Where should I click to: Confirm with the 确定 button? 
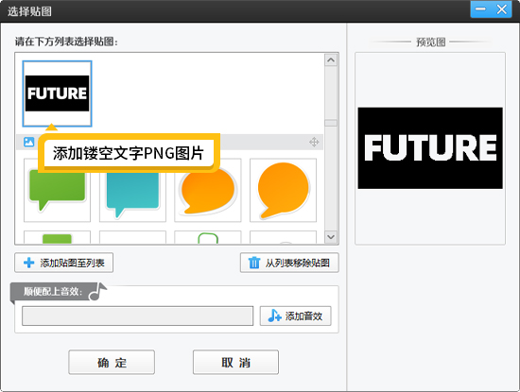click(x=112, y=362)
